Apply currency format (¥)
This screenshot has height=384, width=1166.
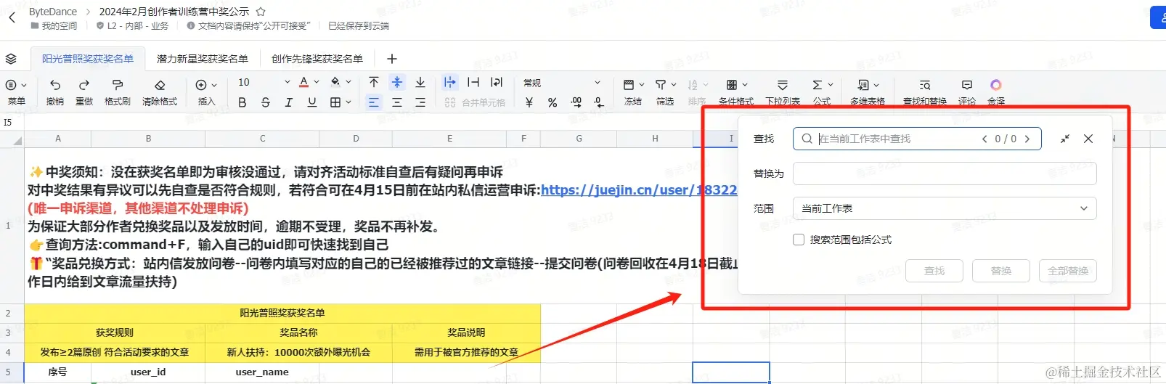[529, 102]
